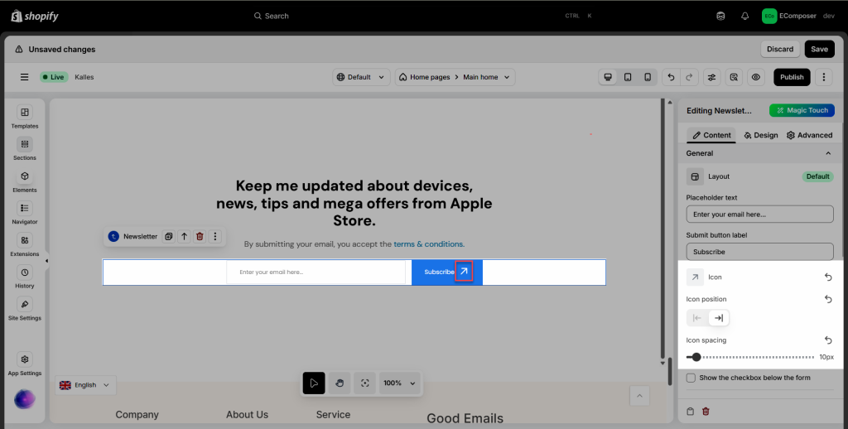Click the Icon spacing slider handle
Viewport: 848px width, 429px height.
[x=696, y=357]
